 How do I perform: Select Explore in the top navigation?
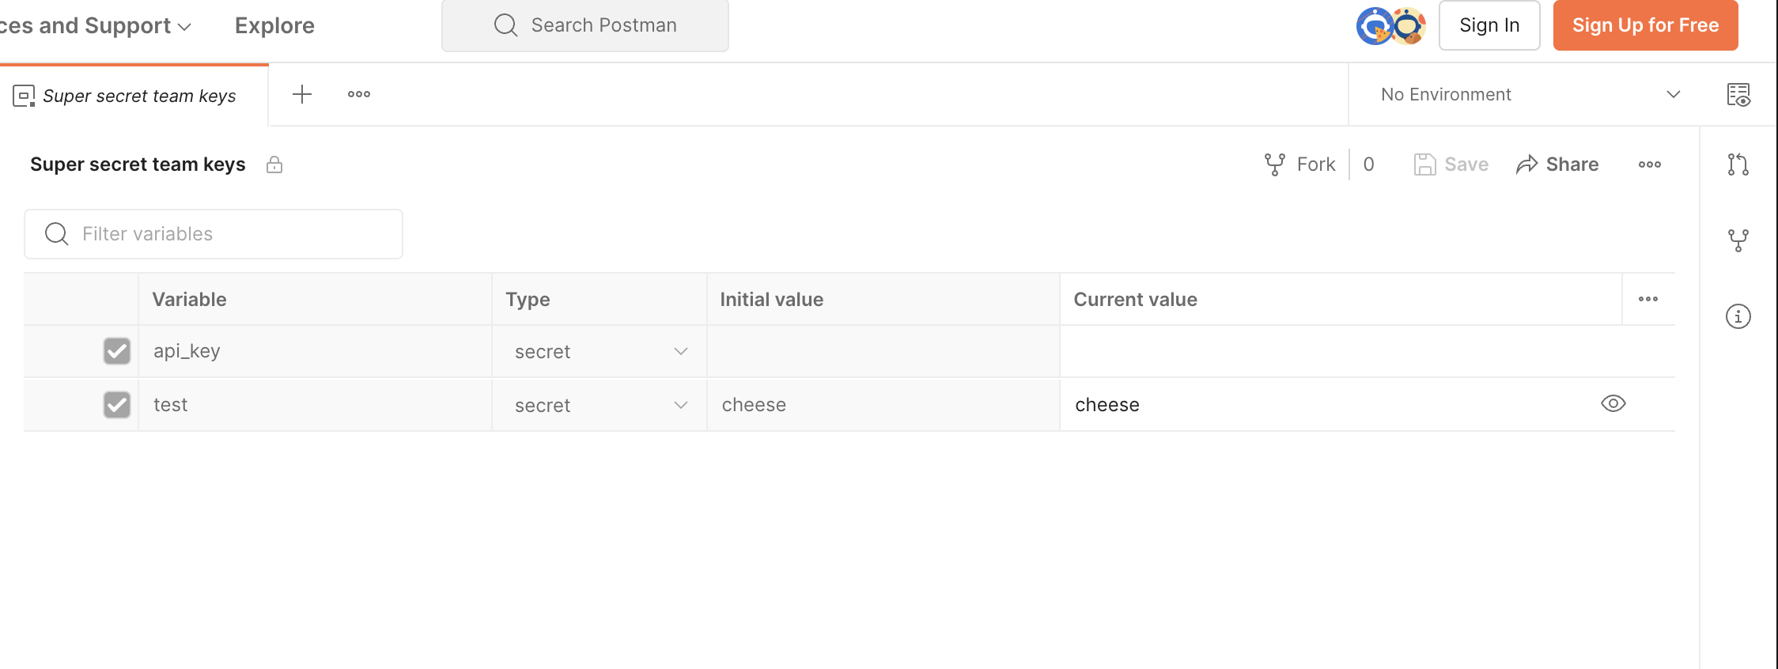tap(274, 25)
